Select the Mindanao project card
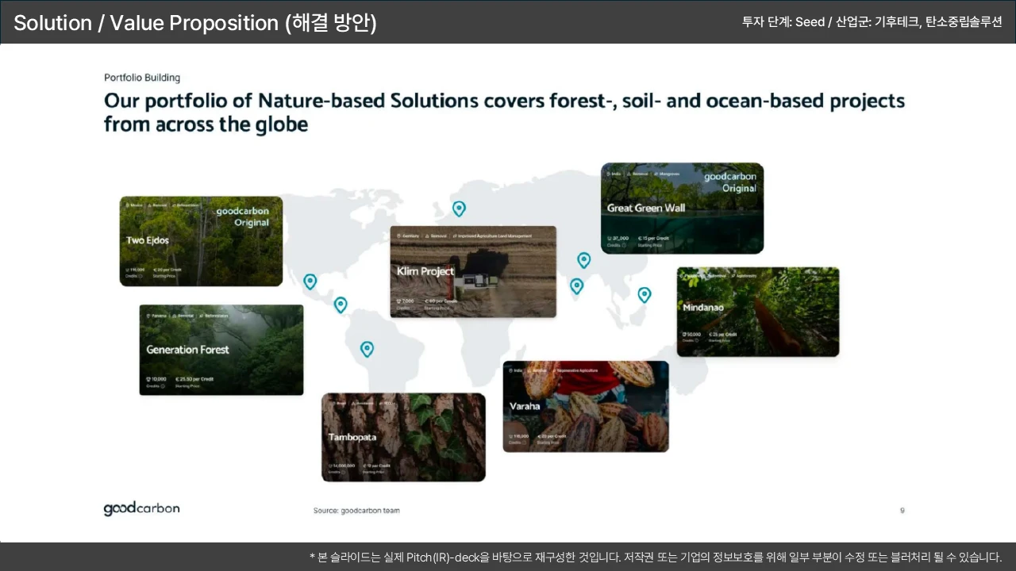This screenshot has width=1016, height=571. pyautogui.click(x=757, y=312)
